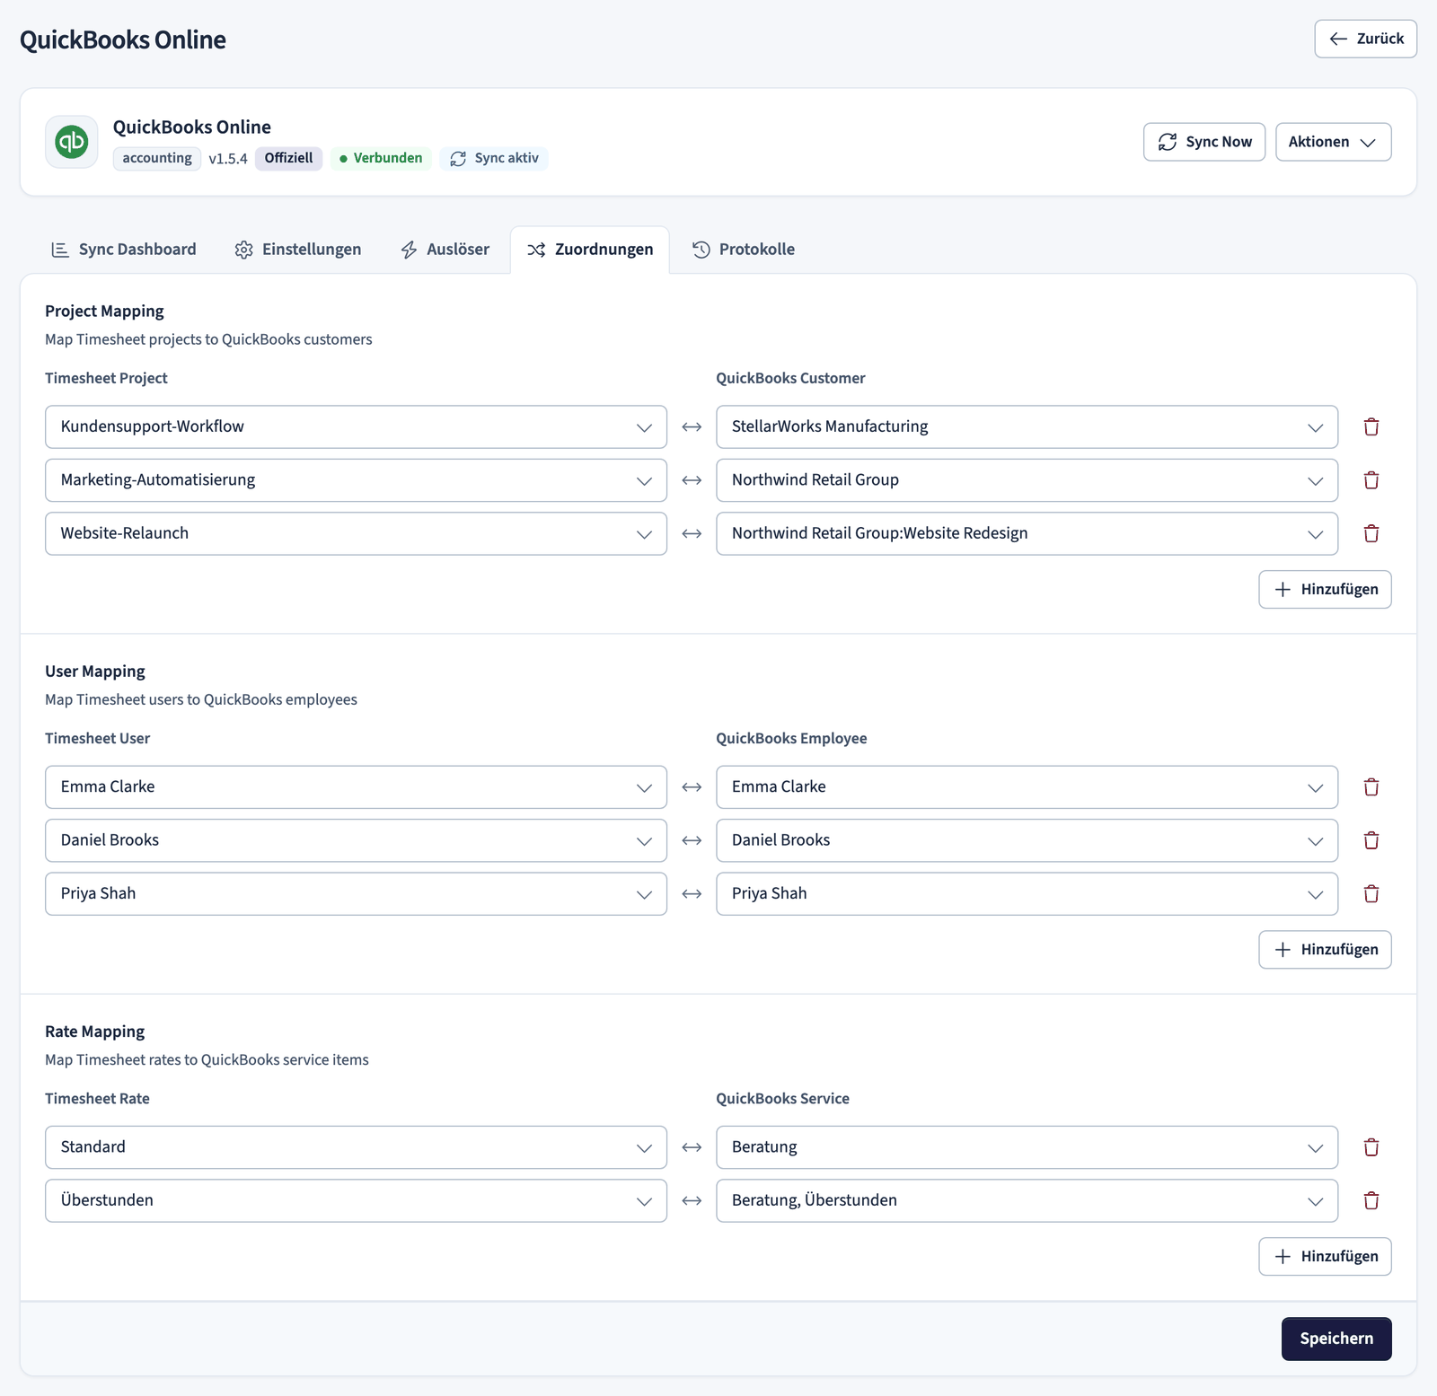Image resolution: width=1437 pixels, height=1396 pixels.
Task: Open the Northwind Retail Group customer dropdown
Action: pyautogui.click(x=1027, y=480)
